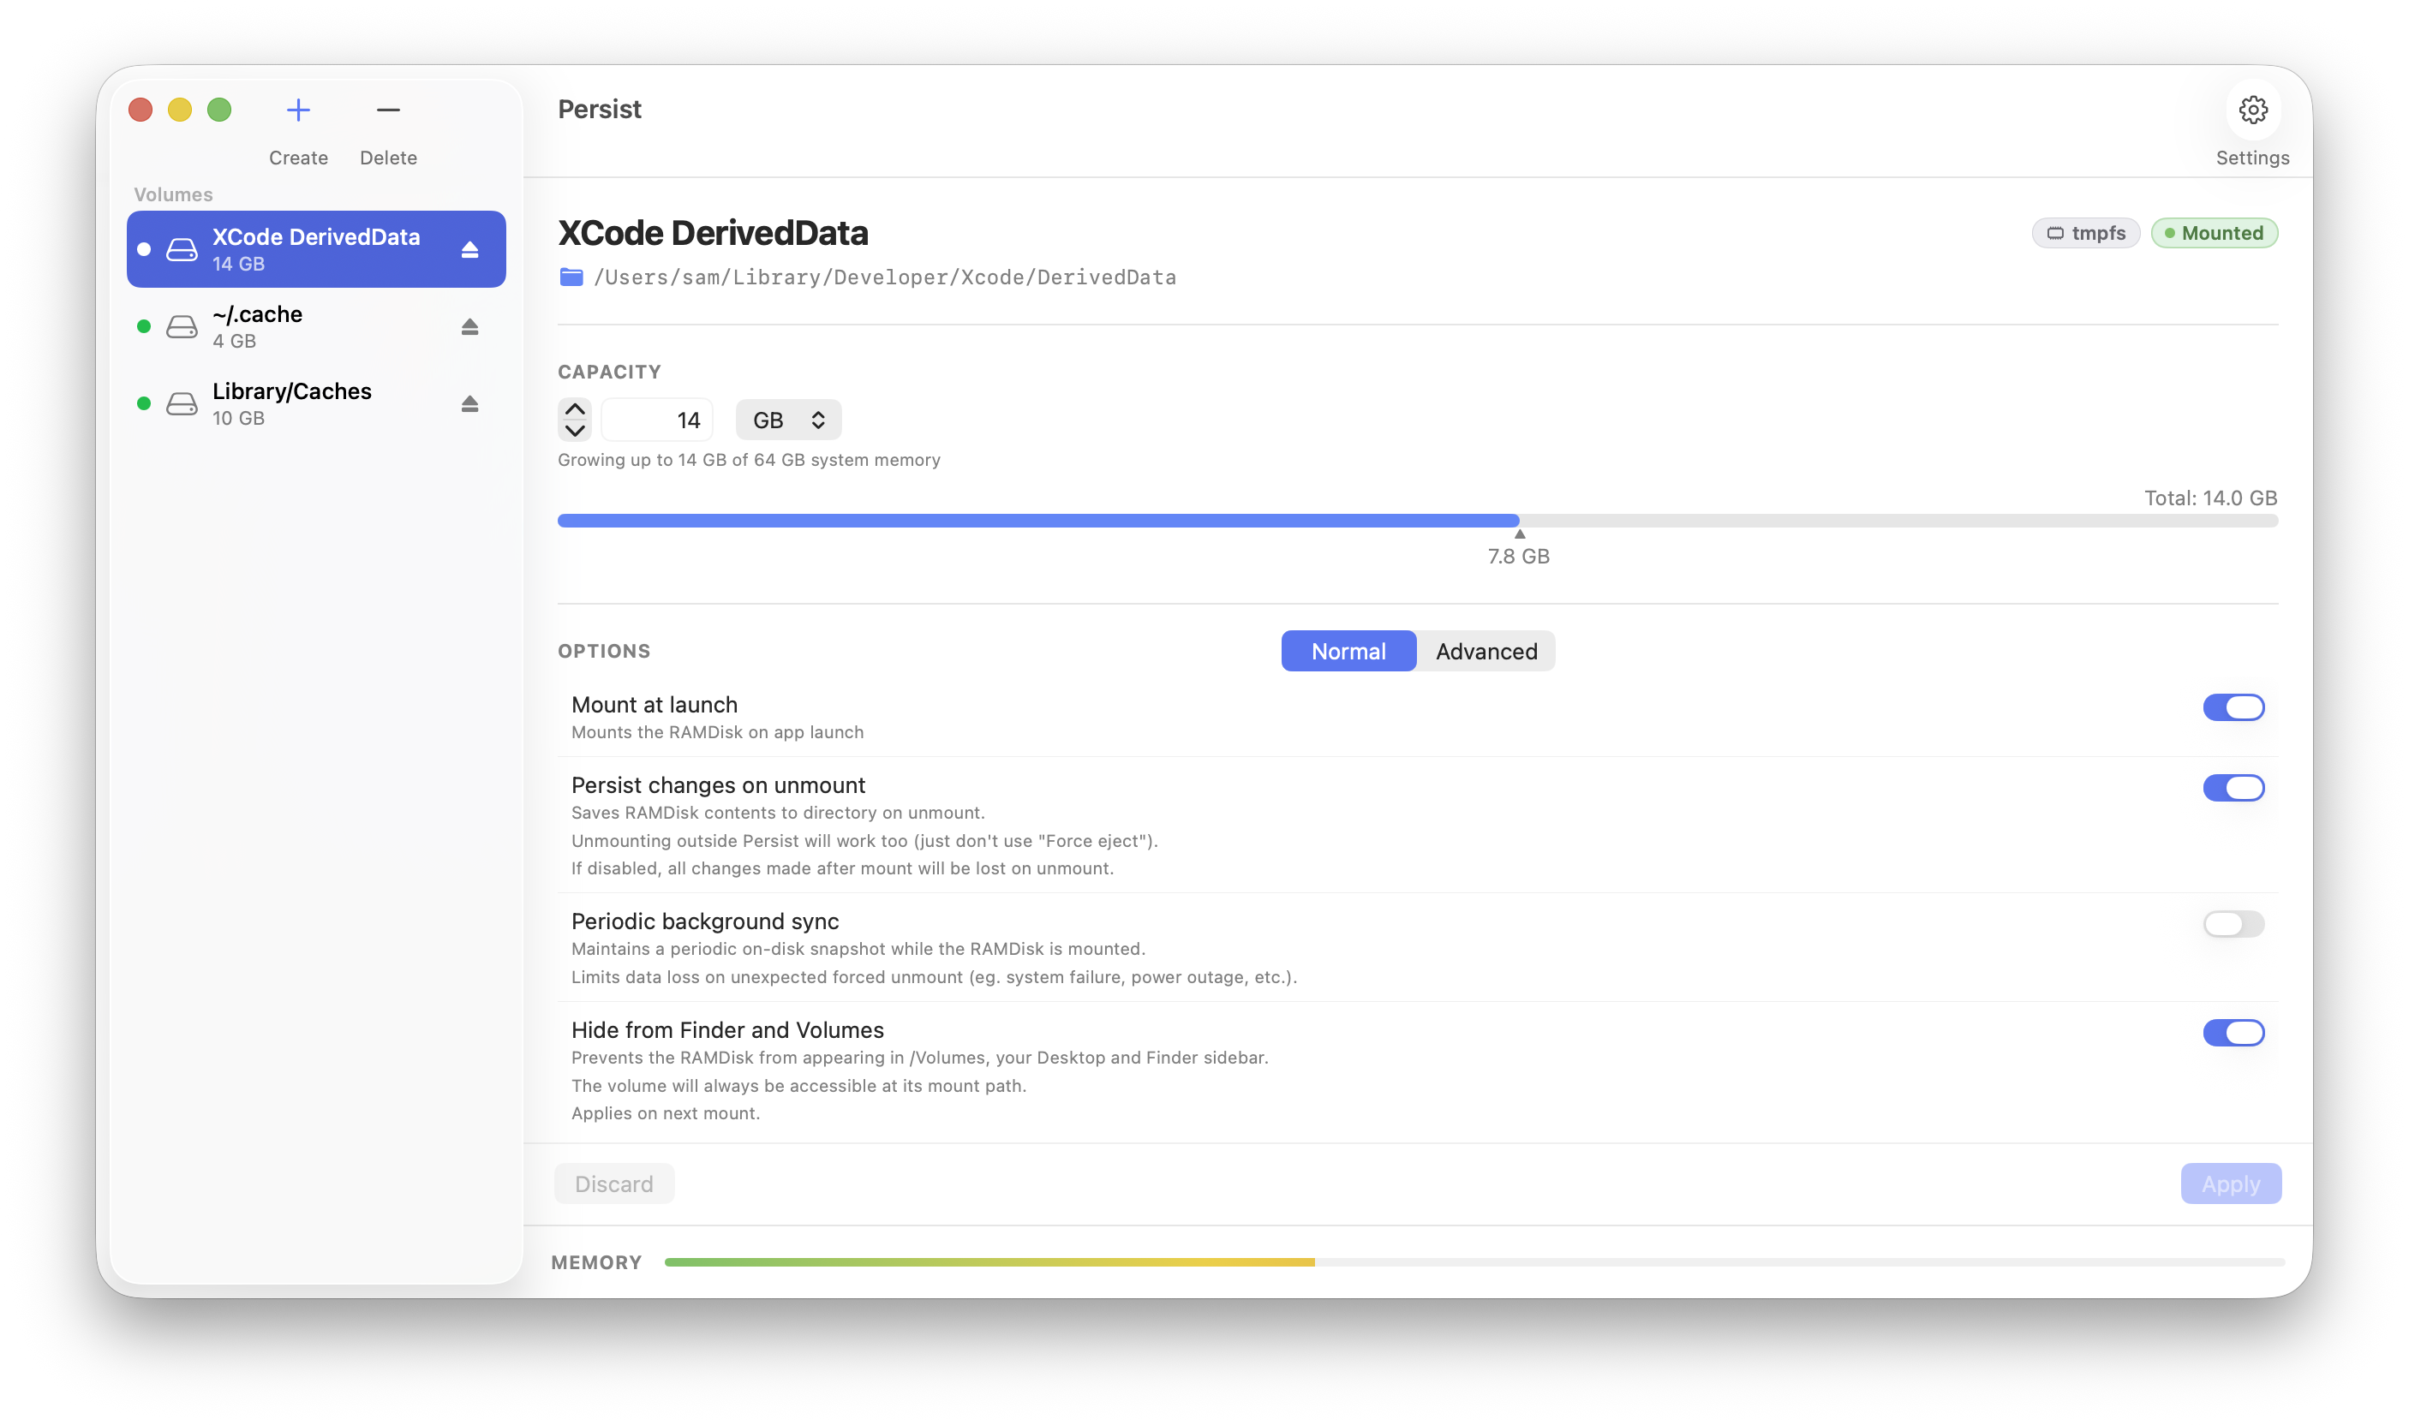Click the Apply button

(2230, 1184)
